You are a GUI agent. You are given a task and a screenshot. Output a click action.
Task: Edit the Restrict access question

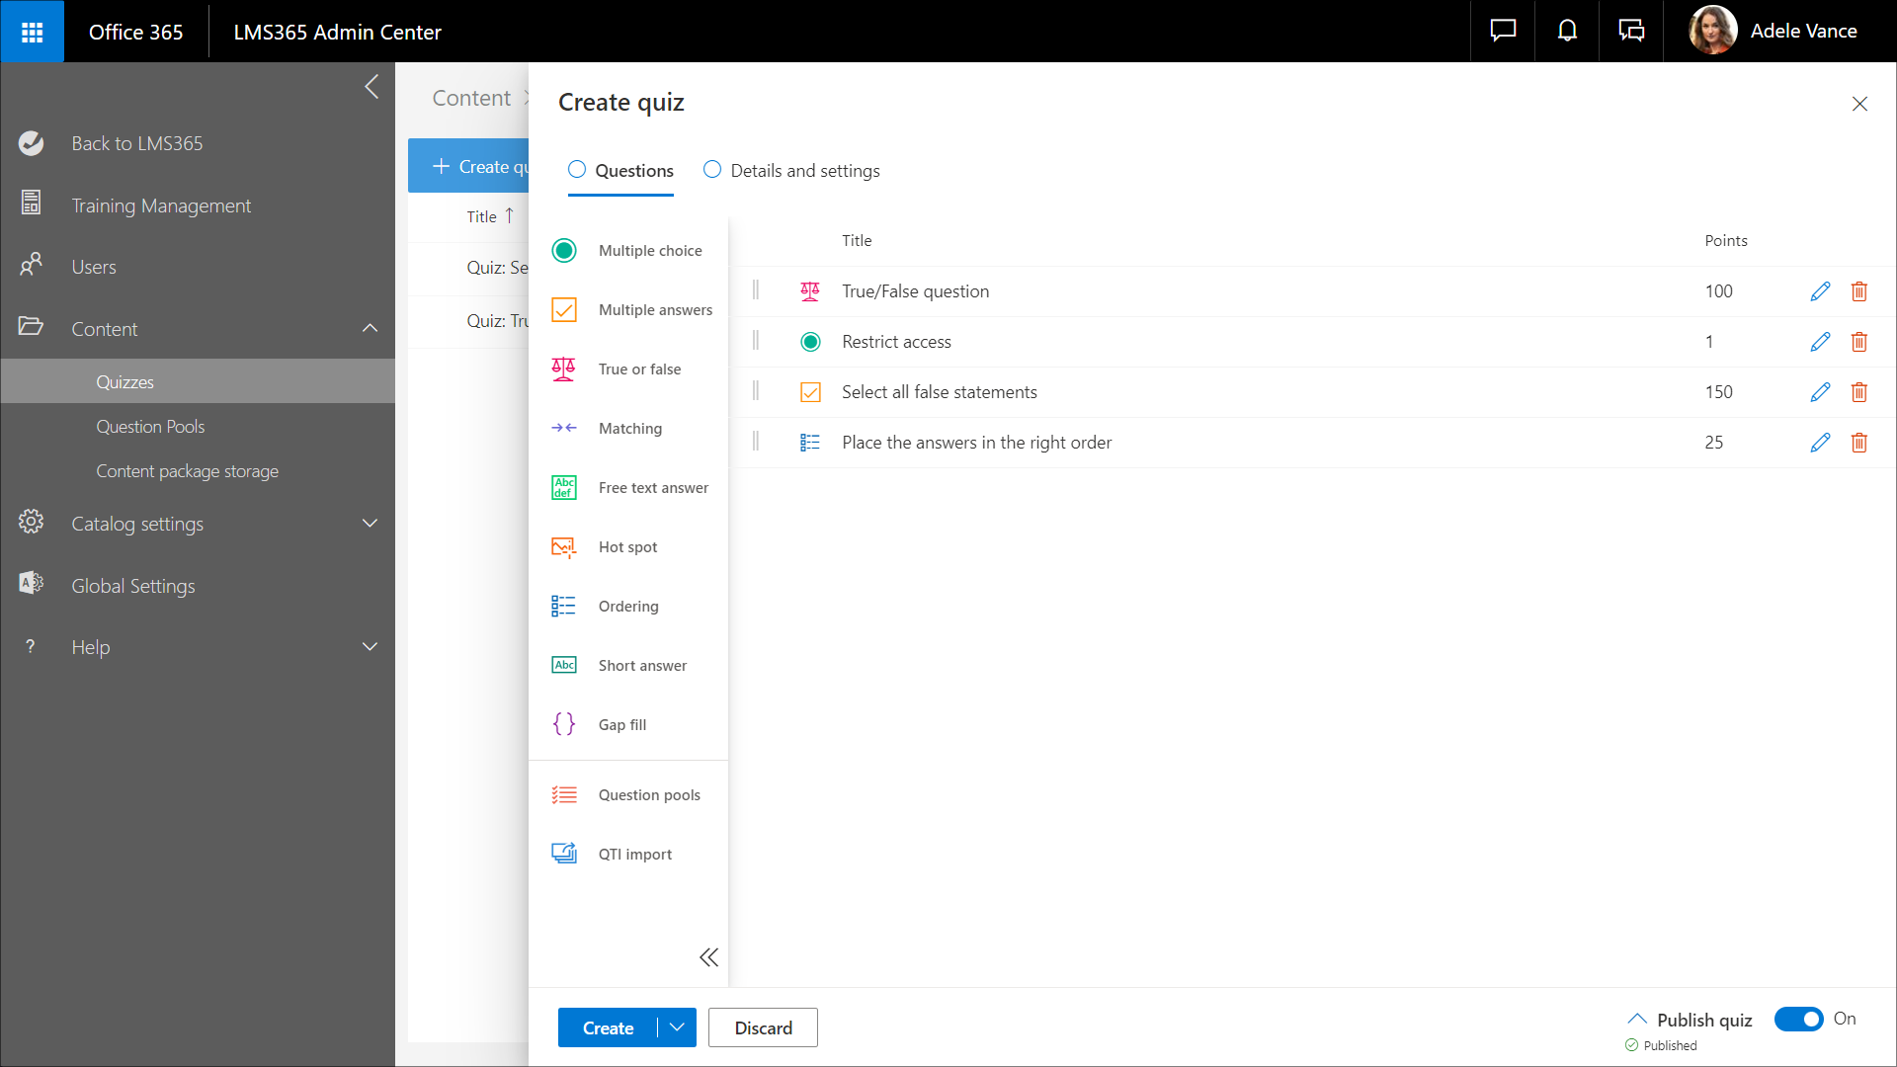(1820, 342)
